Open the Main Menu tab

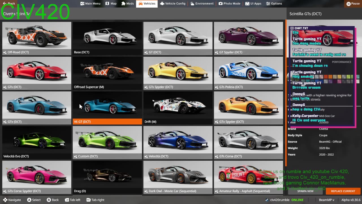(x=90, y=4)
